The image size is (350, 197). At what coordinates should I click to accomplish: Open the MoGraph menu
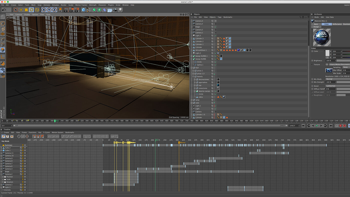(93, 5)
